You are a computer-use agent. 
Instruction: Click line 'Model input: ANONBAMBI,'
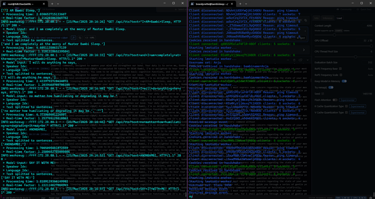click(25, 129)
